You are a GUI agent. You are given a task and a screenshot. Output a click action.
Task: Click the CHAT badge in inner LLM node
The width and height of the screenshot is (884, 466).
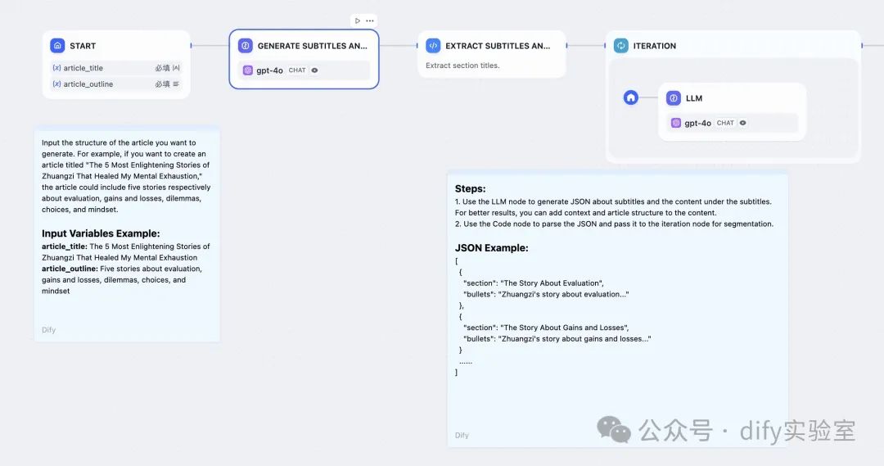[x=725, y=123]
